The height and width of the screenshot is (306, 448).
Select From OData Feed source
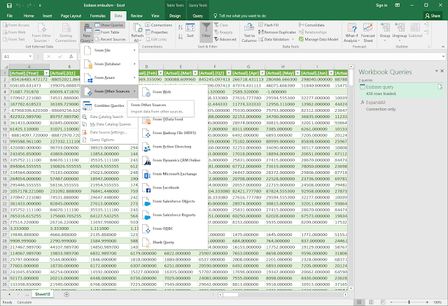173,119
